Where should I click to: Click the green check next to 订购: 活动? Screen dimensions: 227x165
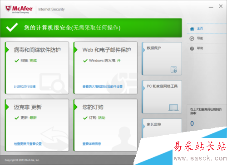(85, 118)
